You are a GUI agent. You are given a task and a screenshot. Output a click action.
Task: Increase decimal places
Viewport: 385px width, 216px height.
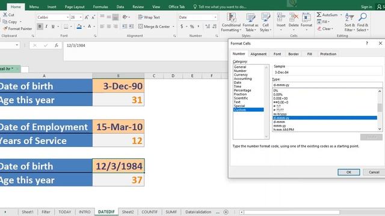pyautogui.click(x=208, y=26)
